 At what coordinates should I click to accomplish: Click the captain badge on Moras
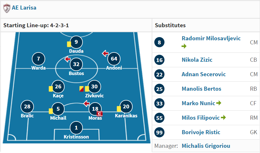[x=100, y=114]
